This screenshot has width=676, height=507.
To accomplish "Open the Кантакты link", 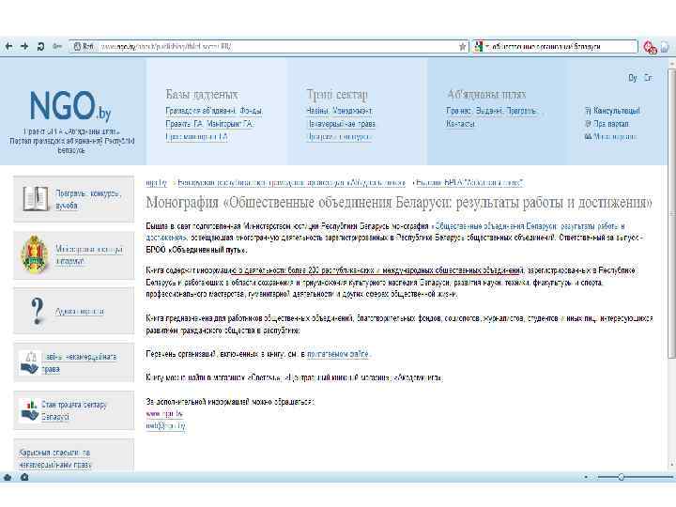I will click(461, 124).
